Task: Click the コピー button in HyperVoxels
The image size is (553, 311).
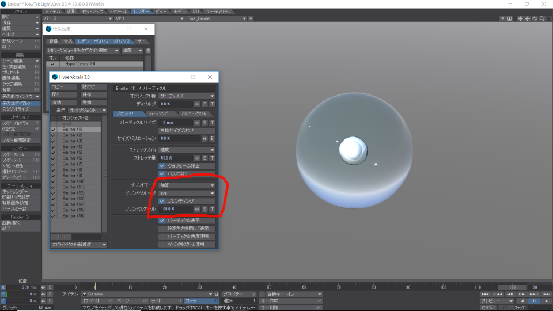Action: click(63, 87)
